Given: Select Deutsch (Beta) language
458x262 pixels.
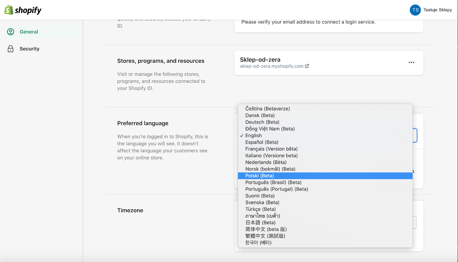Looking at the screenshot, I should click(x=325, y=122).
